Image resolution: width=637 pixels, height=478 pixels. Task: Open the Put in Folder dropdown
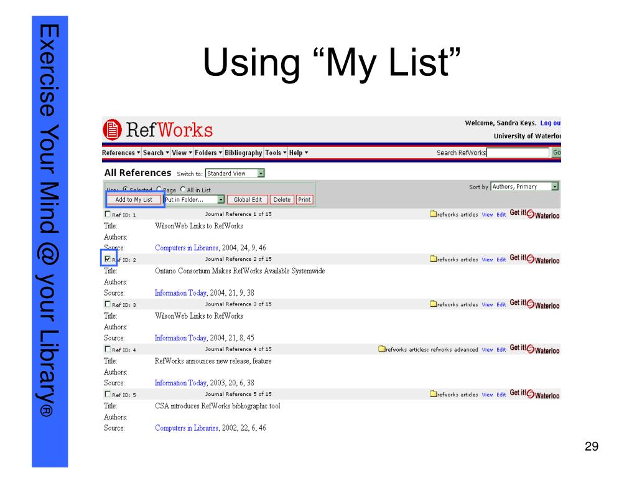[x=194, y=200]
